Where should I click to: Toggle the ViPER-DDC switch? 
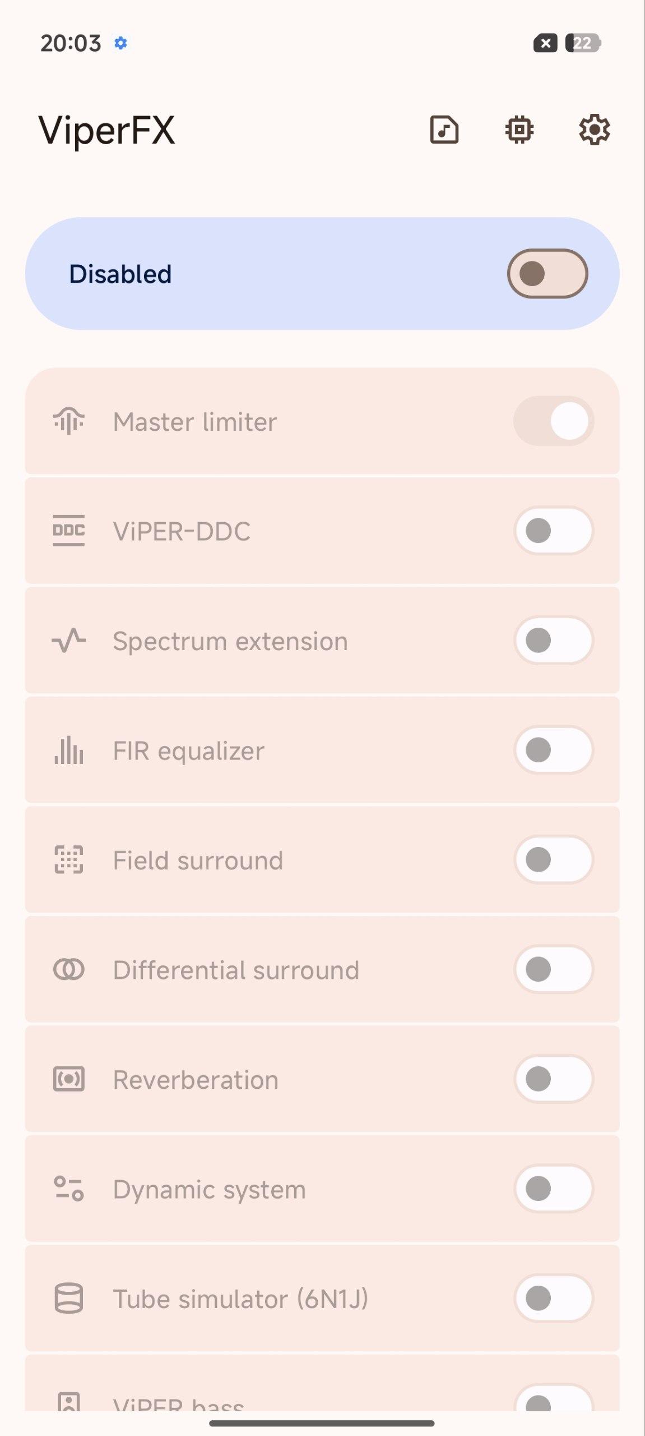[x=553, y=531]
